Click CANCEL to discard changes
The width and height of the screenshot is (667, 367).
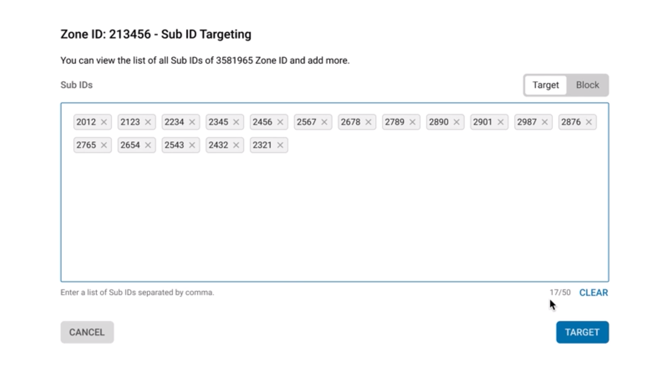(x=86, y=332)
